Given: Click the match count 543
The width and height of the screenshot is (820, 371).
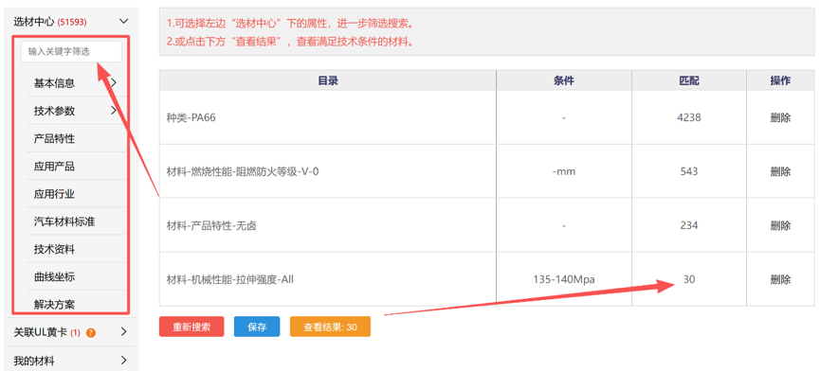Looking at the screenshot, I should (x=689, y=171).
